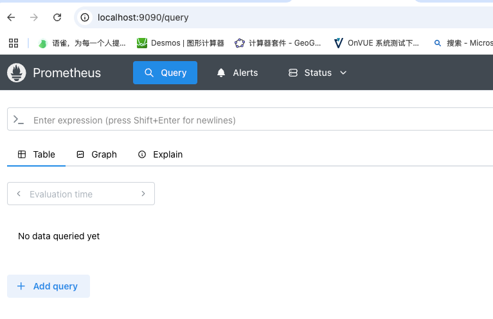Click the browser forward arrow
Viewport: 493px width, 319px height.
tap(34, 17)
